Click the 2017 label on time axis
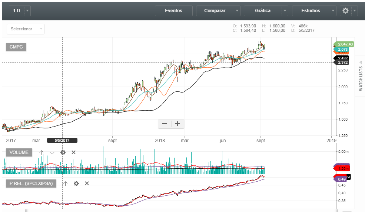The width and height of the screenshot is (365, 212). 11,140
